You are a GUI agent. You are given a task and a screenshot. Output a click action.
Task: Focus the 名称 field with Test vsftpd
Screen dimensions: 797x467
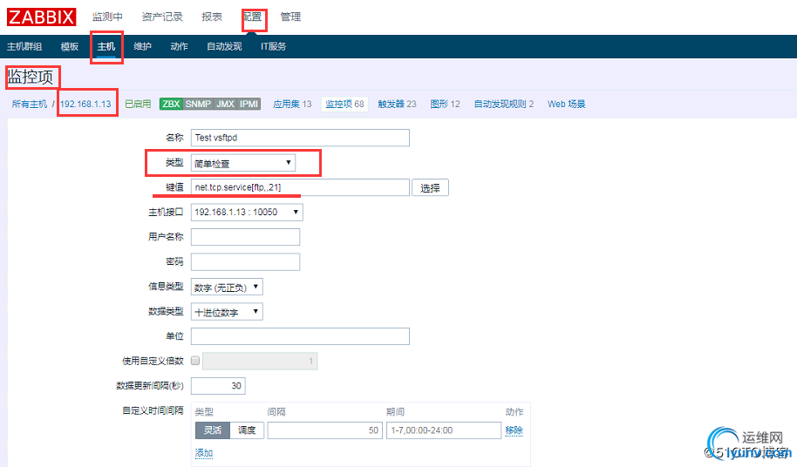coord(300,138)
